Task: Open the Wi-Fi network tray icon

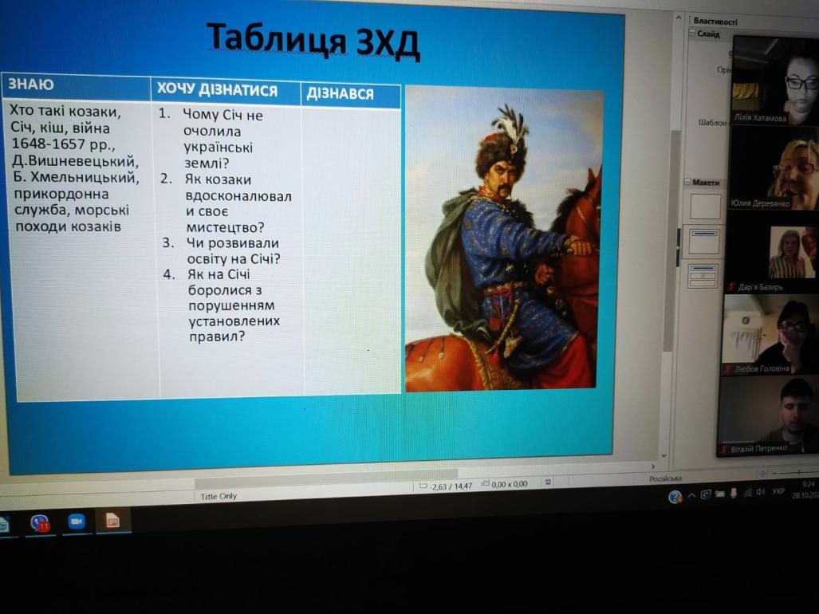Action: (x=748, y=492)
